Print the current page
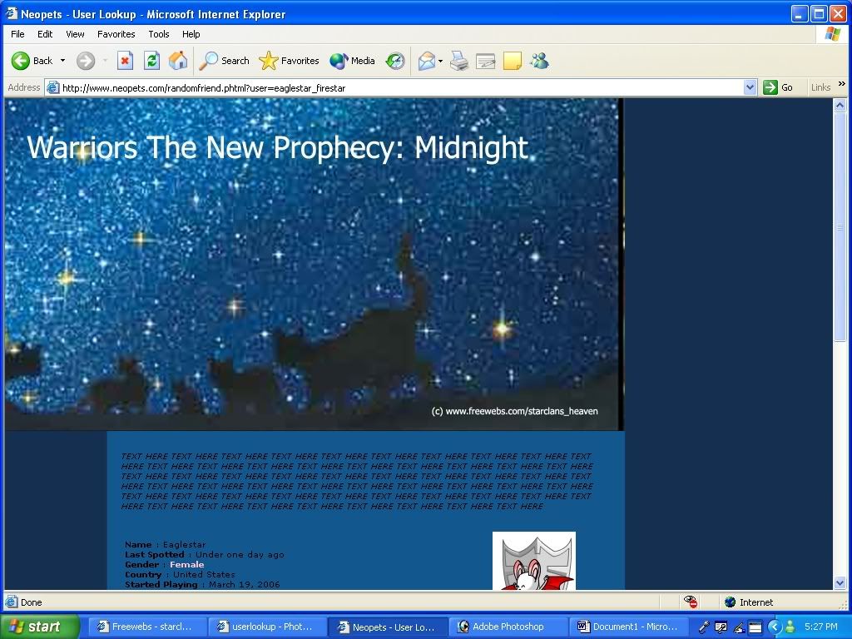 click(x=459, y=61)
